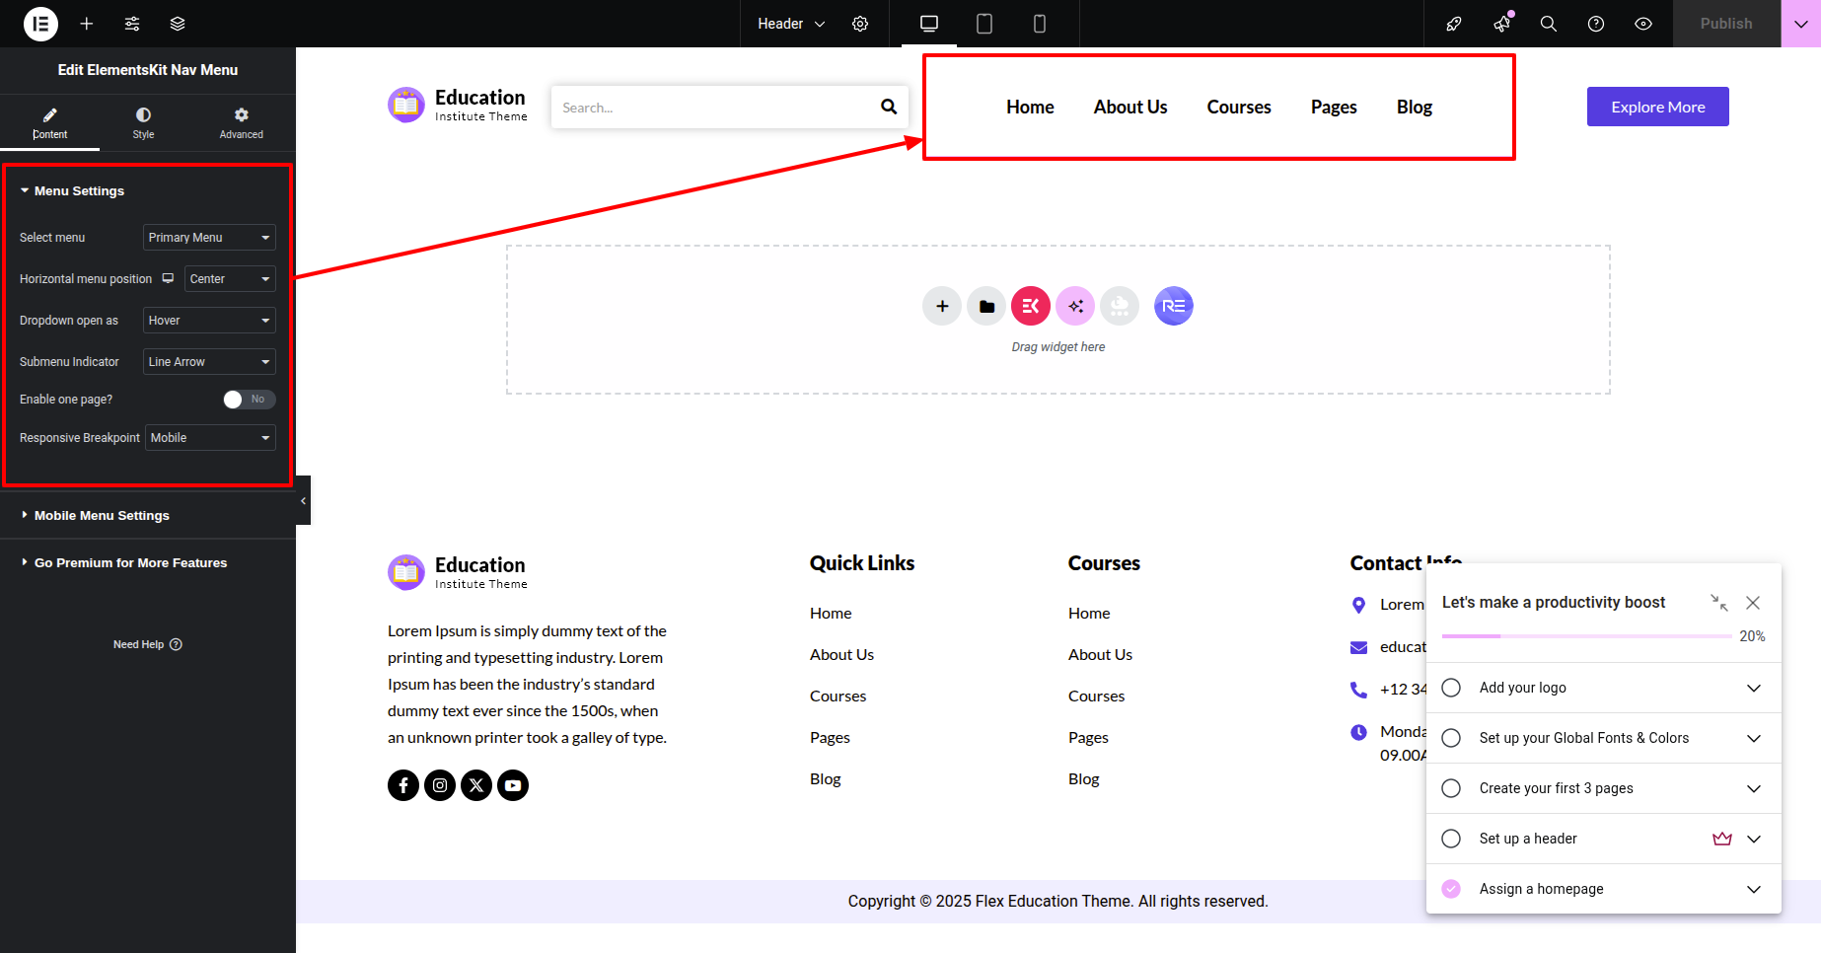Open the Select menu dropdown
Image resolution: width=1821 pixels, height=953 pixels.
tap(209, 238)
